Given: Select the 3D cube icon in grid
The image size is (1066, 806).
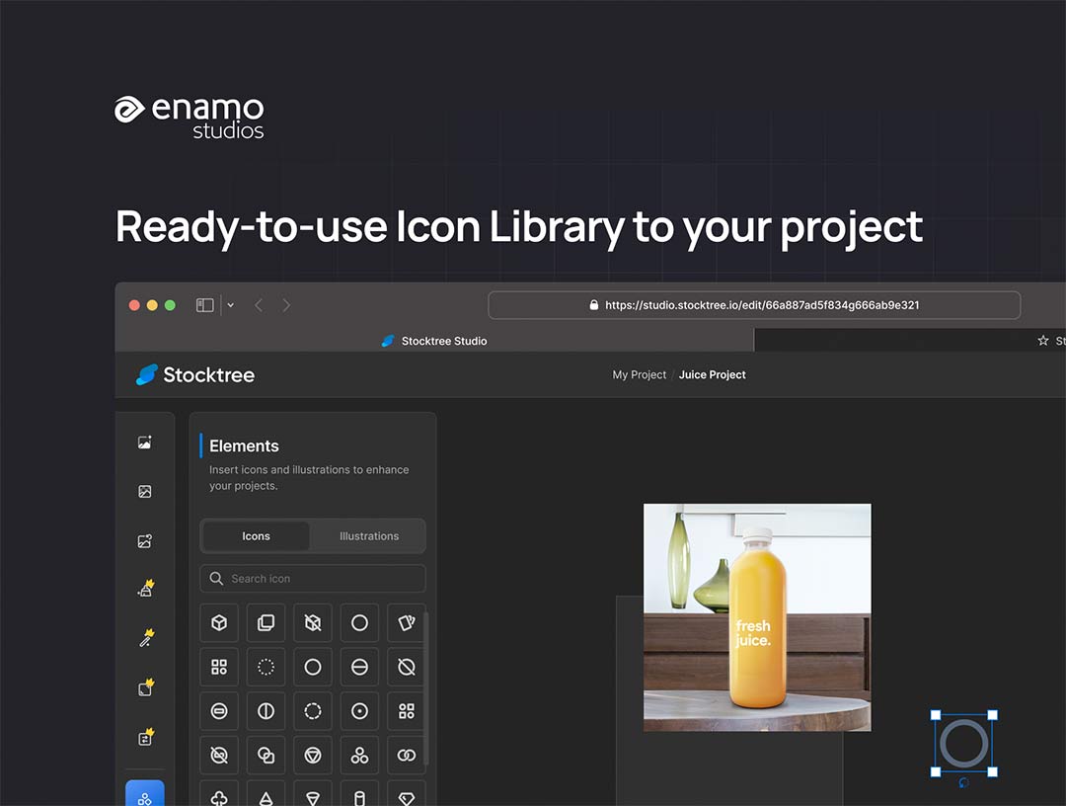Looking at the screenshot, I should (x=219, y=623).
